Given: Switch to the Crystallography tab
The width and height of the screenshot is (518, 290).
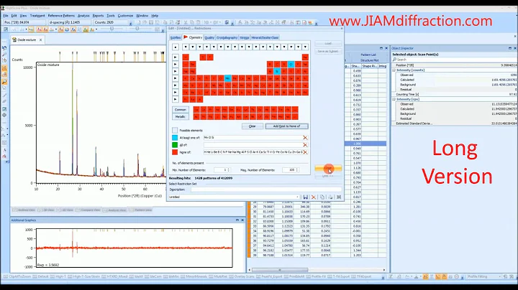Looking at the screenshot, I should click(x=227, y=38).
